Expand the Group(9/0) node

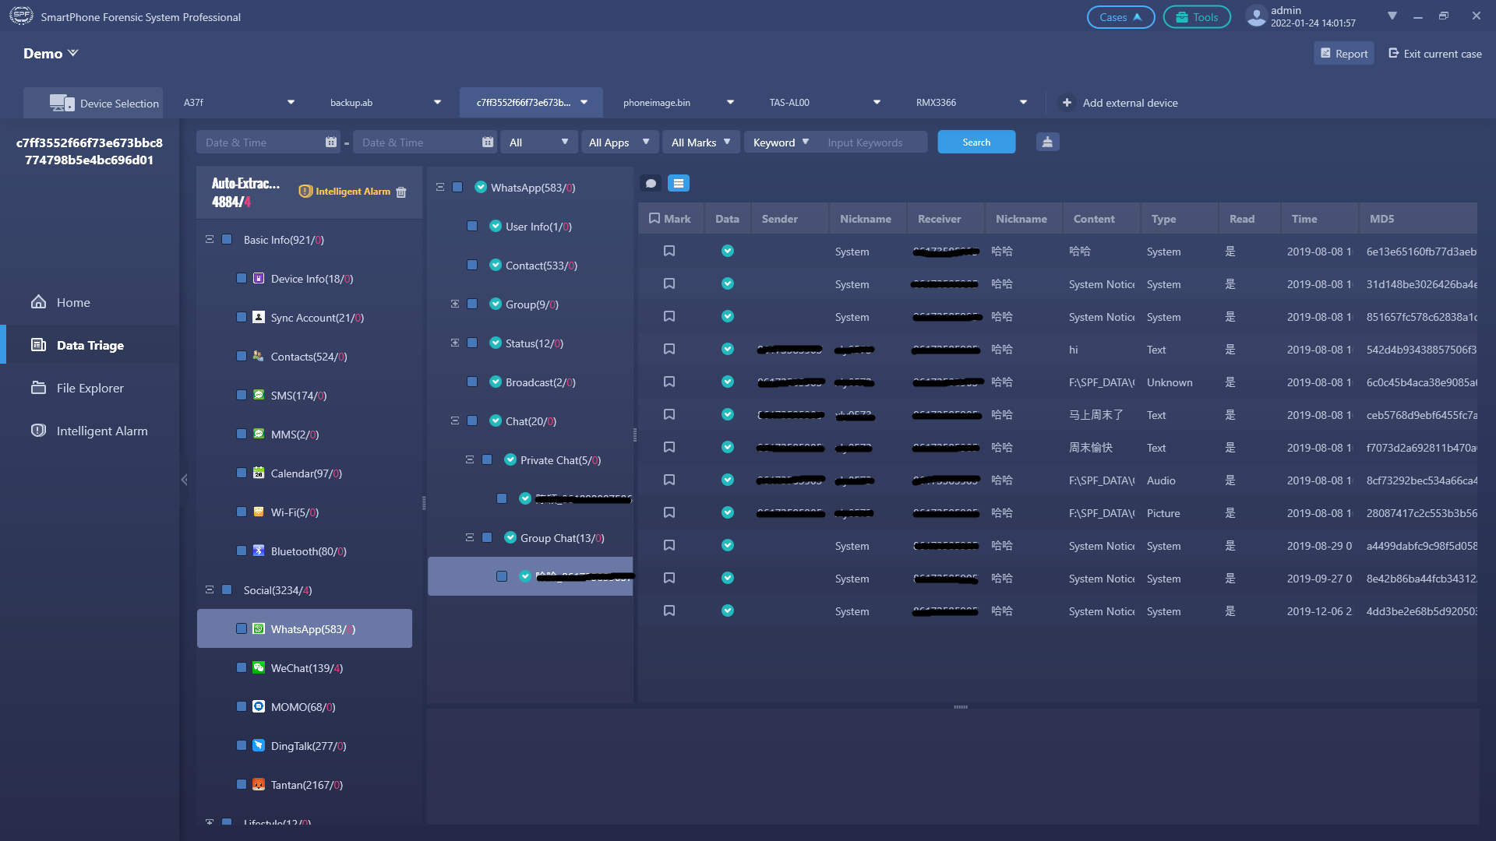455,304
